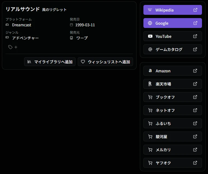Click the cart icon beside ネットオフ

pos(150,110)
